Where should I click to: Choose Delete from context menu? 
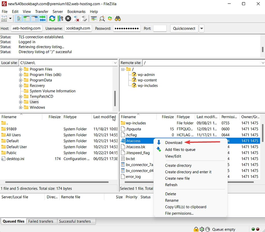point(171,194)
